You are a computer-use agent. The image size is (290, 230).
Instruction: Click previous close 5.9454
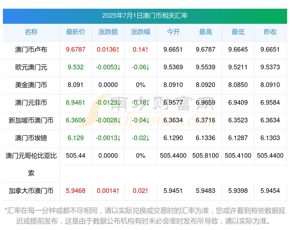click(270, 191)
